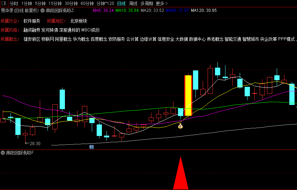297x190 pixels.
Task: Click the main indicator name 串阳回踩低吸Z
Action: pos(60,10)
